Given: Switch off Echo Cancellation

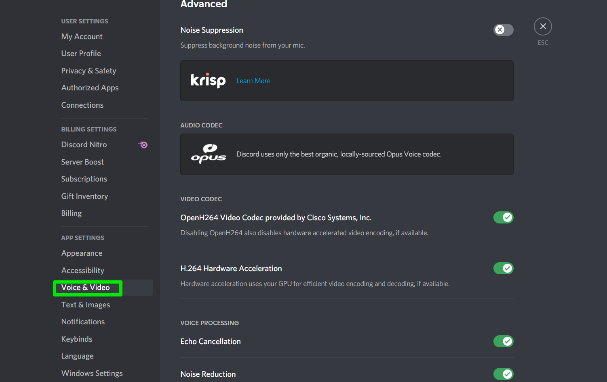Looking at the screenshot, I should tap(504, 341).
